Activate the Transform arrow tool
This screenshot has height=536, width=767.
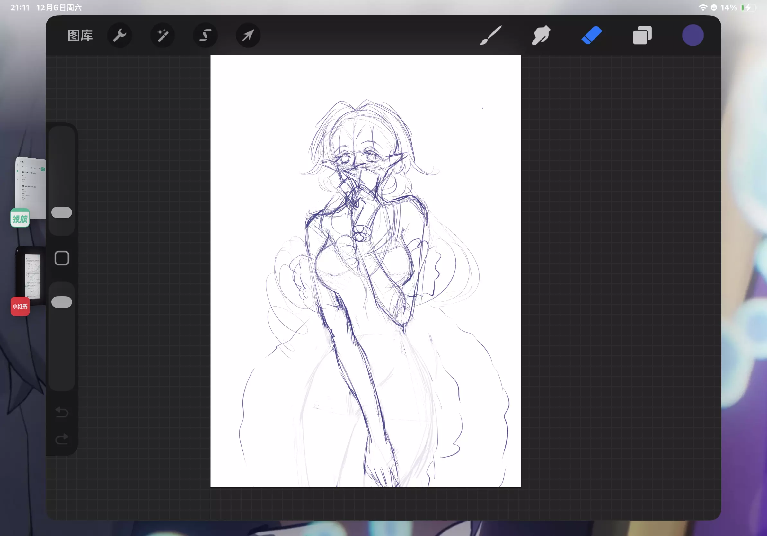pos(248,35)
